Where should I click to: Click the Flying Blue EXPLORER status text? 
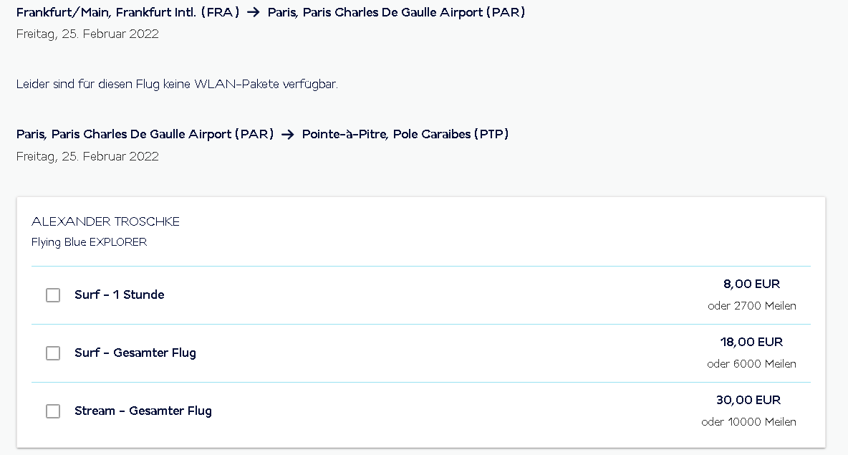(x=89, y=242)
